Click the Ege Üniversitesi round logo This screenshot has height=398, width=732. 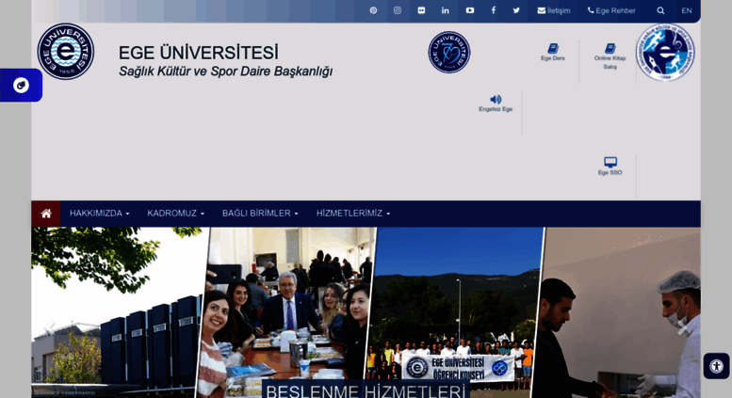(66, 51)
